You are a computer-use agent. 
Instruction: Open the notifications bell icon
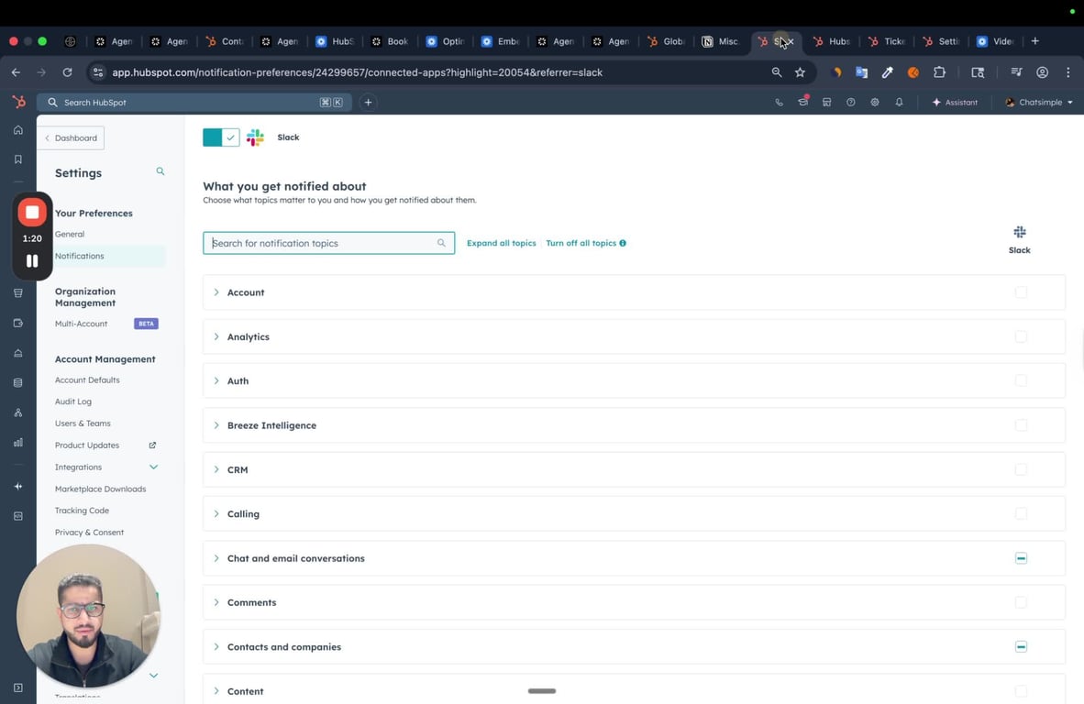899,103
